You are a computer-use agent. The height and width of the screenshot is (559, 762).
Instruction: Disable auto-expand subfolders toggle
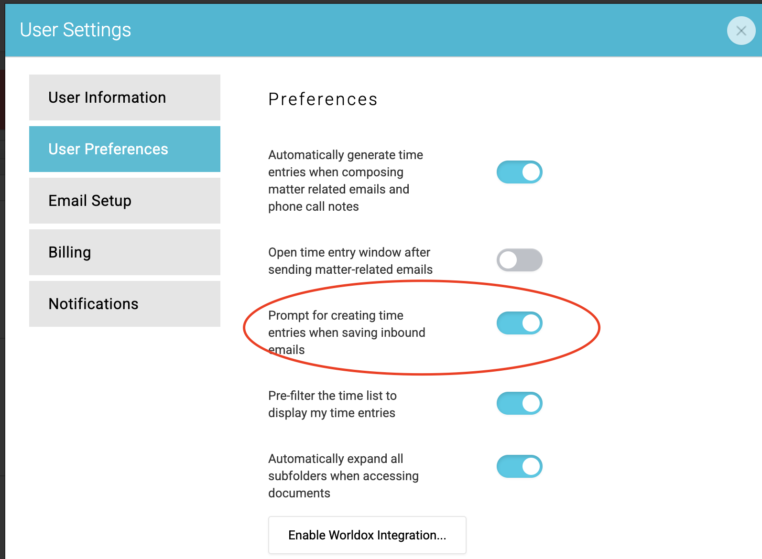point(520,466)
